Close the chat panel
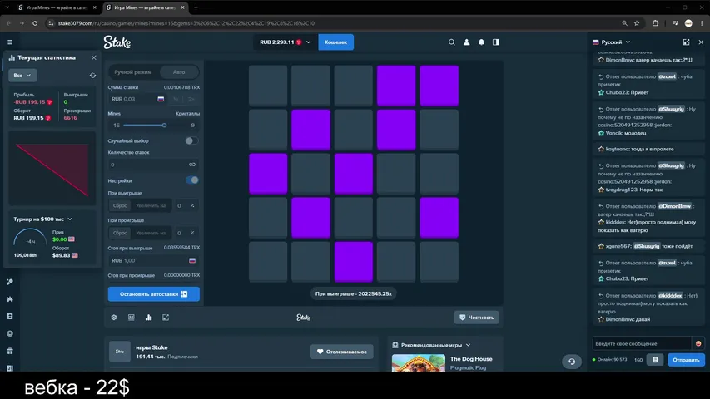Viewport: 710px width, 399px height. click(701, 42)
